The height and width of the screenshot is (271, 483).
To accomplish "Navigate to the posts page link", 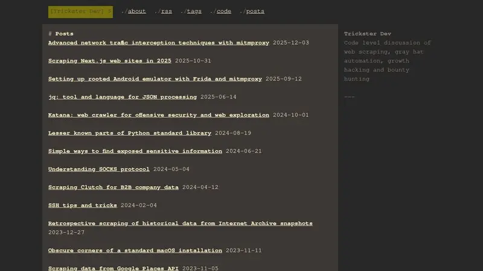I will coord(255,11).
